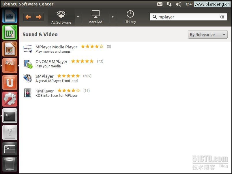Click 'A great MPlayer front-end' description
The height and width of the screenshot is (174, 232).
click(57, 81)
